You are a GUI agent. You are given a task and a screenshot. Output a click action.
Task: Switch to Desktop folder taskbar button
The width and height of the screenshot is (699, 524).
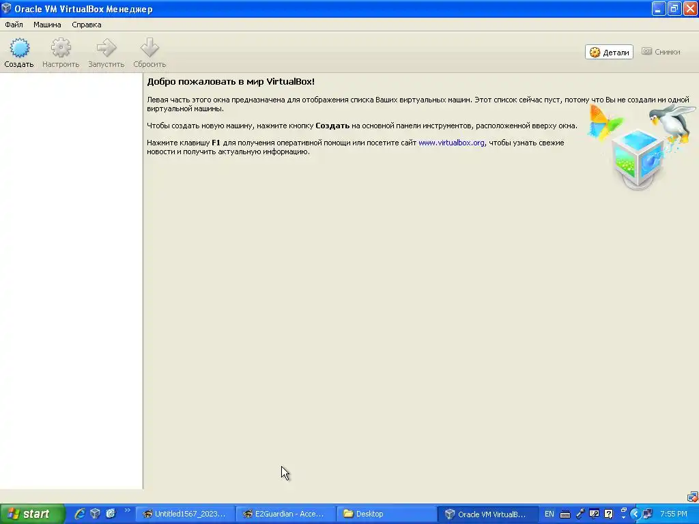coord(386,514)
